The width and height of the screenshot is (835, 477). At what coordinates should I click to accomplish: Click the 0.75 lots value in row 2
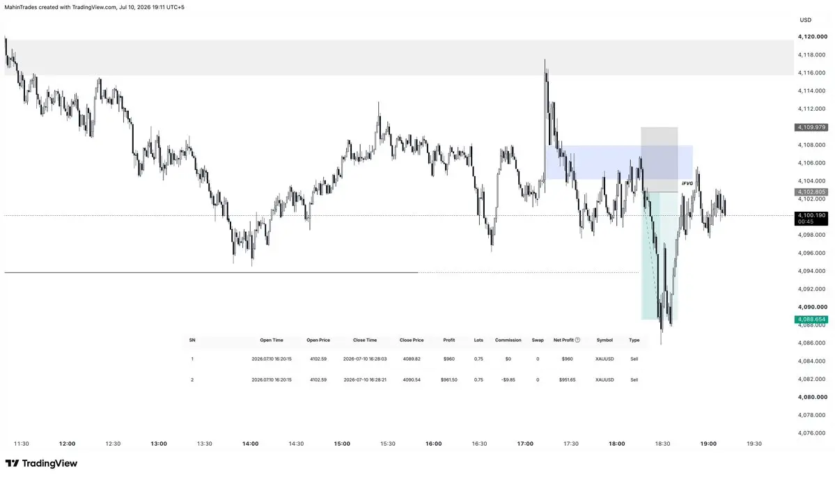click(478, 380)
